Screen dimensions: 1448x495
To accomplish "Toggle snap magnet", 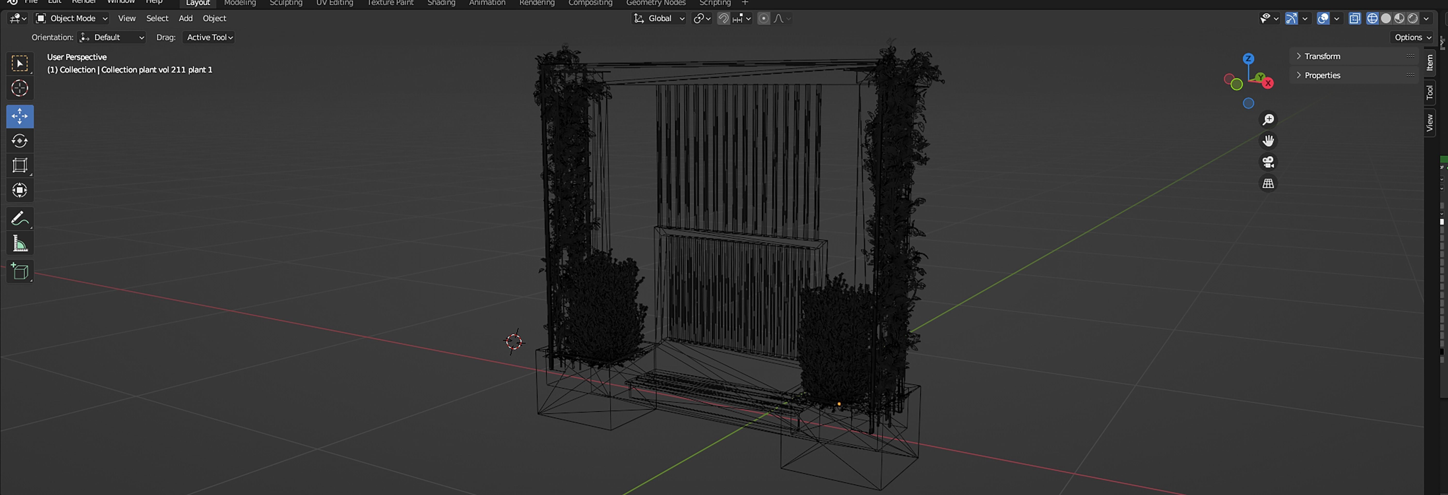I will click(x=723, y=19).
